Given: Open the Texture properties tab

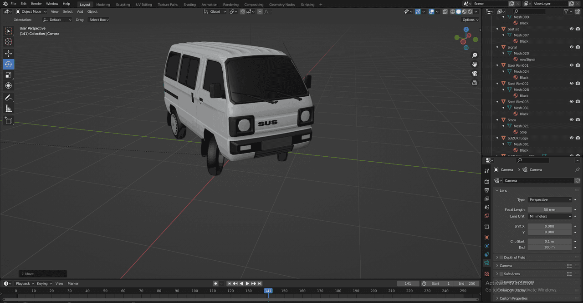Looking at the screenshot, I should tap(487, 274).
